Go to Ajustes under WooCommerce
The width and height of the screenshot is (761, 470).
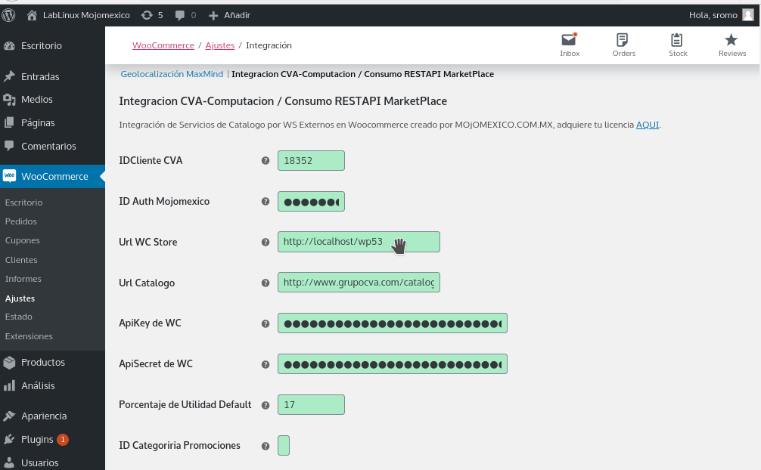[20, 298]
